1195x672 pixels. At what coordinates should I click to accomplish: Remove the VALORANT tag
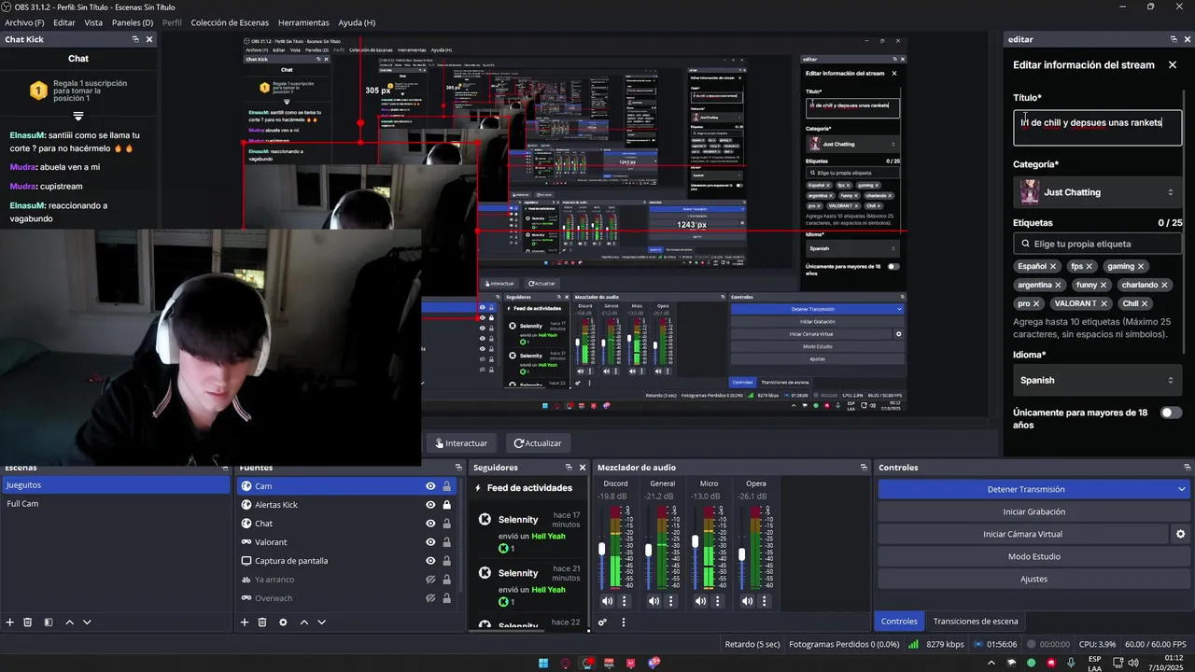(1104, 303)
